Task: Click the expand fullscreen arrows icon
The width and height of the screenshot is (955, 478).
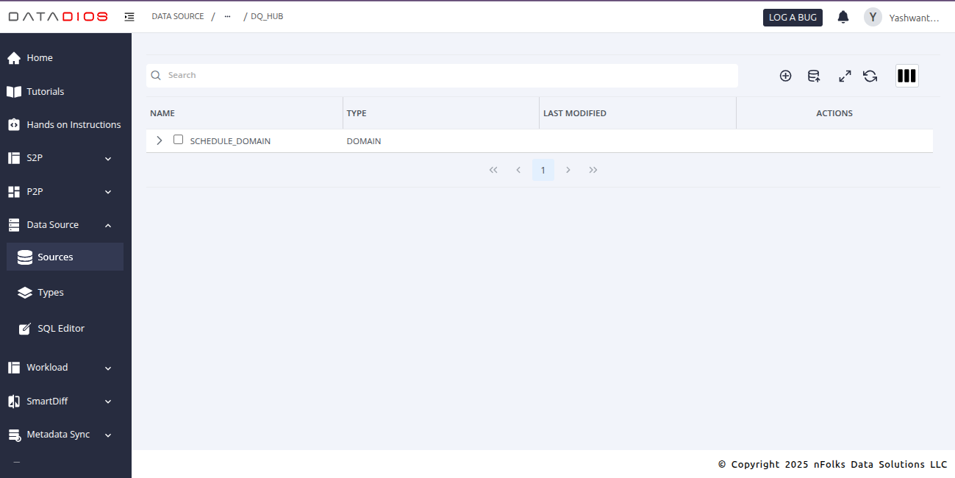Action: coord(845,76)
